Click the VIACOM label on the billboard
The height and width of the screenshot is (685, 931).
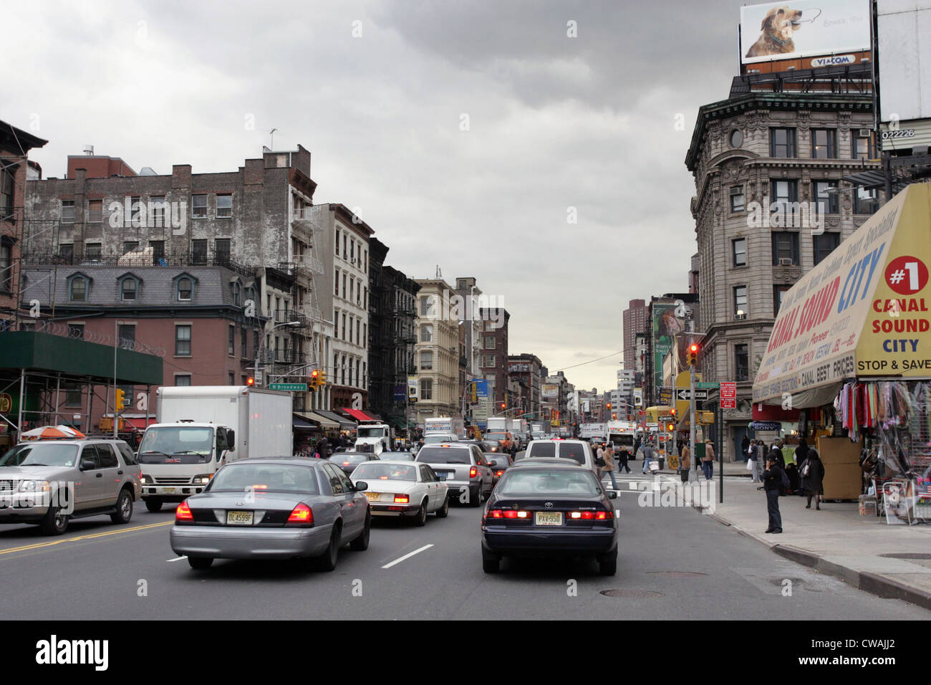832,62
